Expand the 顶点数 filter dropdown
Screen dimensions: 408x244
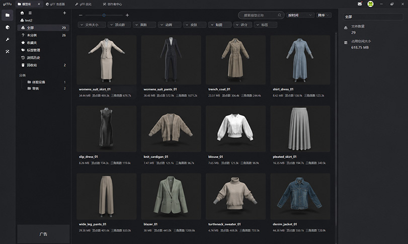point(119,25)
